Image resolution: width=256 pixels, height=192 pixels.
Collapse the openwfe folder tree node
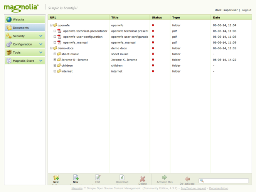click(51, 25)
